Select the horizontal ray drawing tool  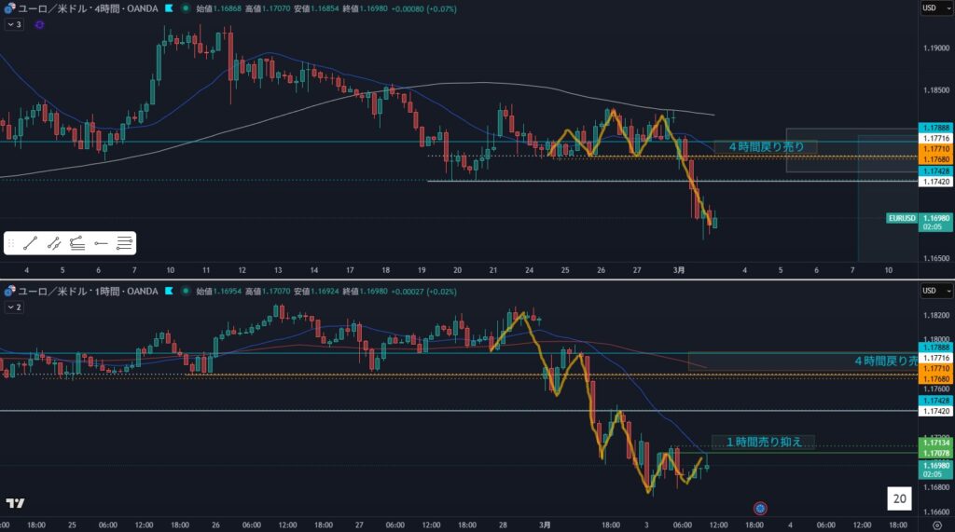point(101,243)
